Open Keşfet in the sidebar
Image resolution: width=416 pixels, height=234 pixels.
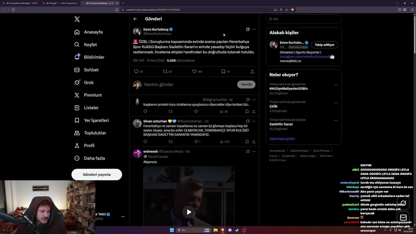point(85,45)
